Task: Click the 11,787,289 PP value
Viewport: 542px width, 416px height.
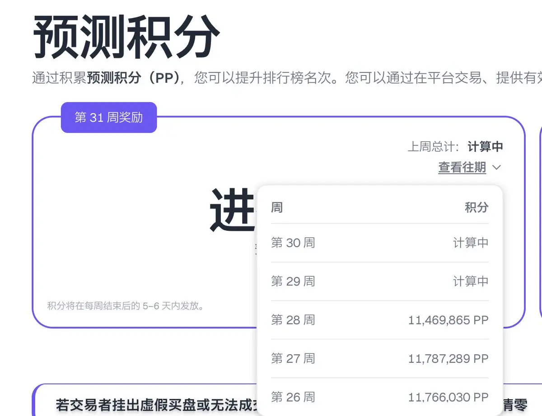Action: click(449, 359)
